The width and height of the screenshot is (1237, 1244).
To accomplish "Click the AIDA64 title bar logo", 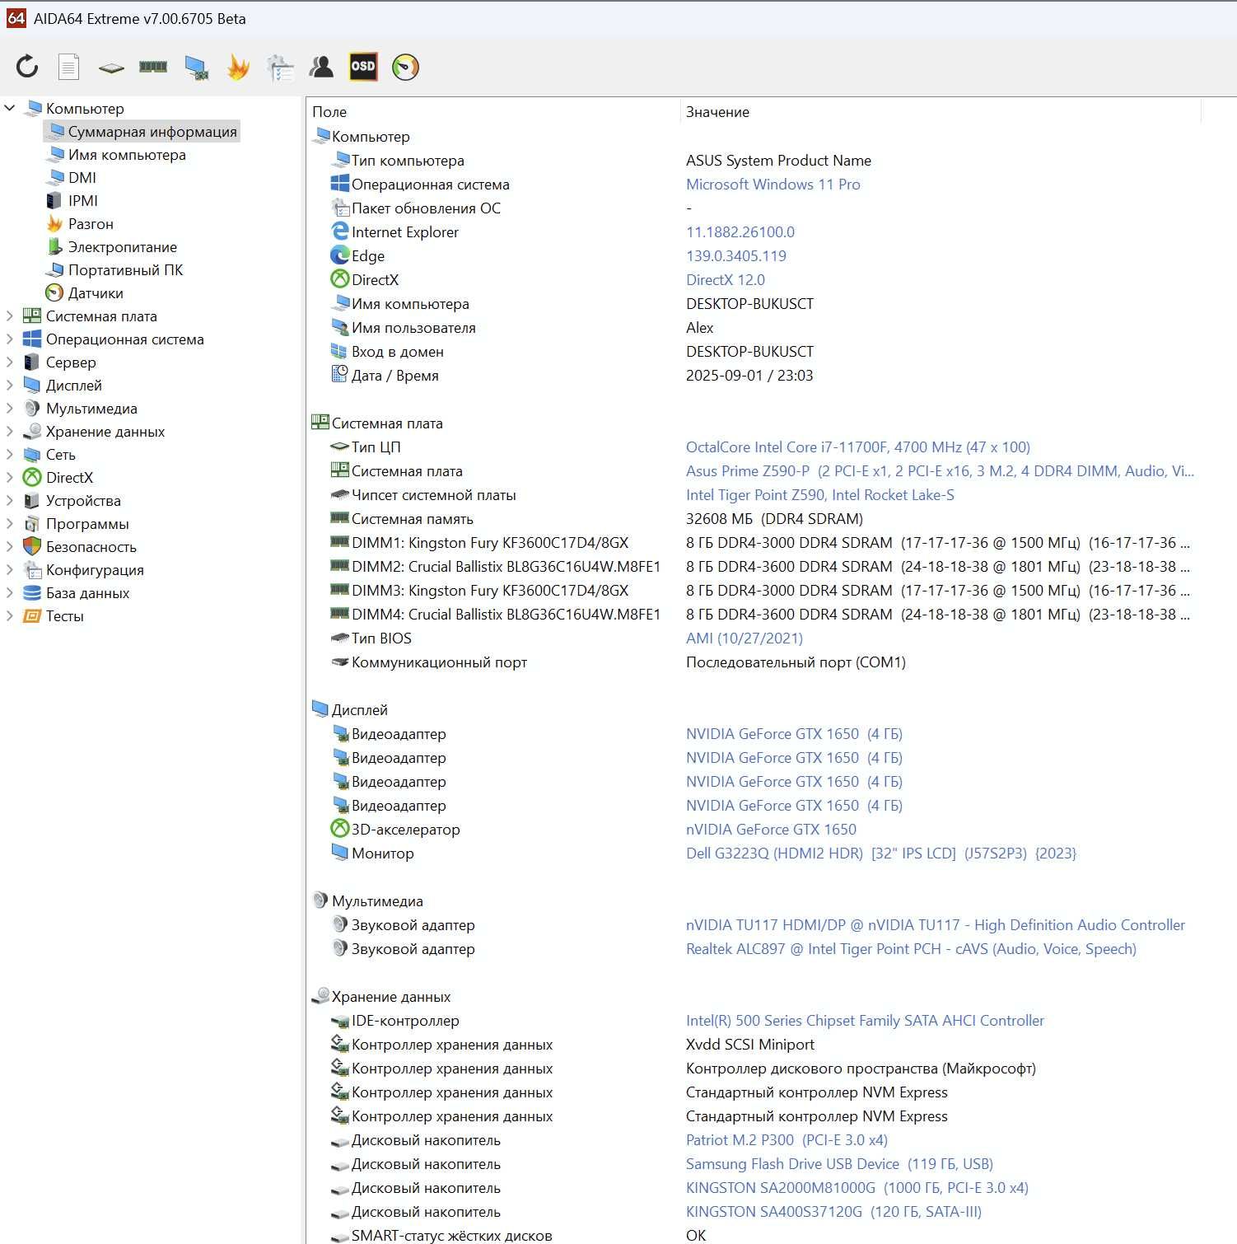I will coord(16,18).
